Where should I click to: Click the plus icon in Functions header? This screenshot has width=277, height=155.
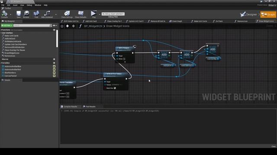54,30
